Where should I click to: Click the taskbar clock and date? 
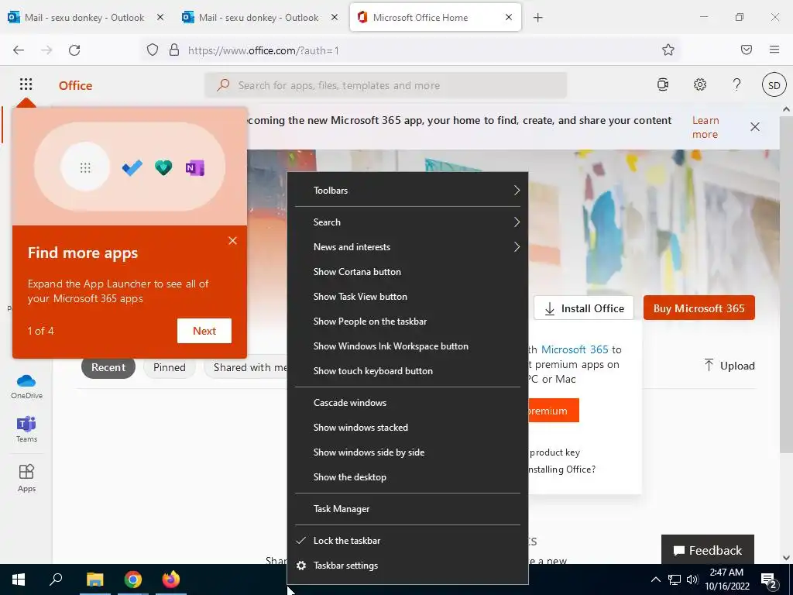tap(726, 580)
